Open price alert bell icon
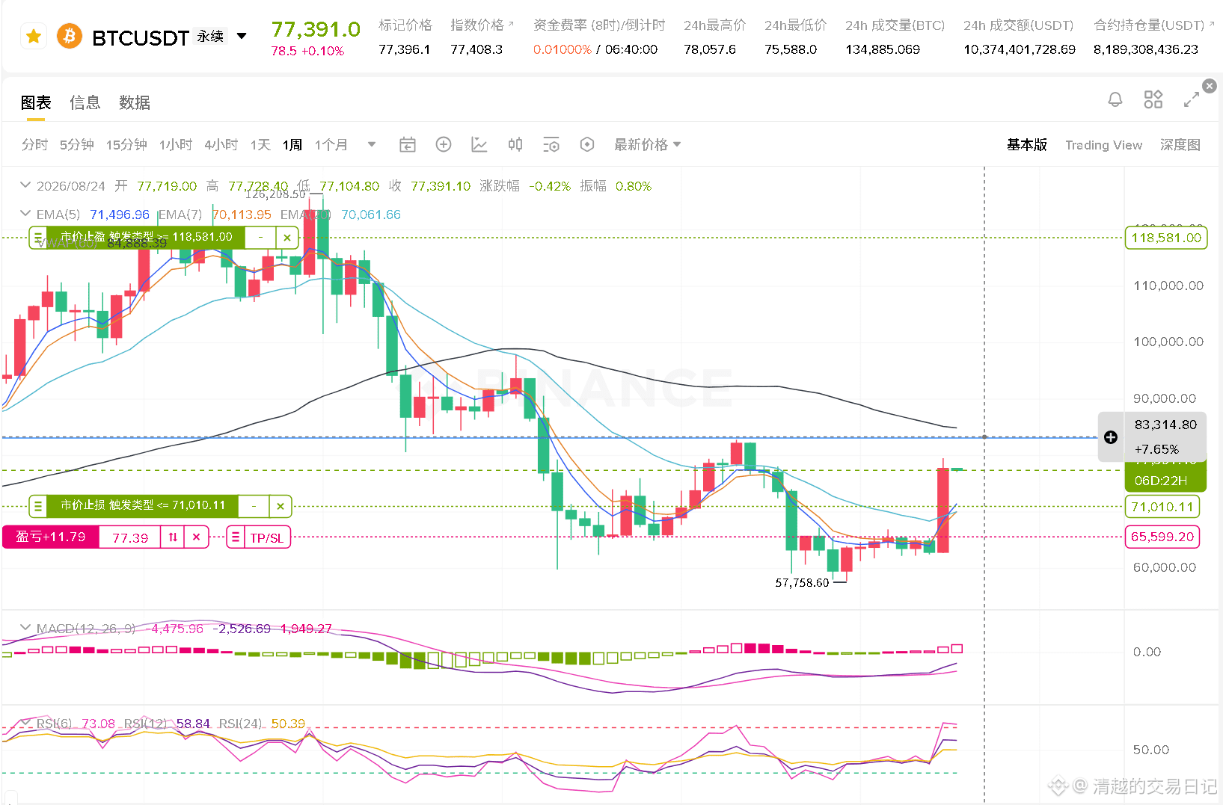 coord(1115,99)
